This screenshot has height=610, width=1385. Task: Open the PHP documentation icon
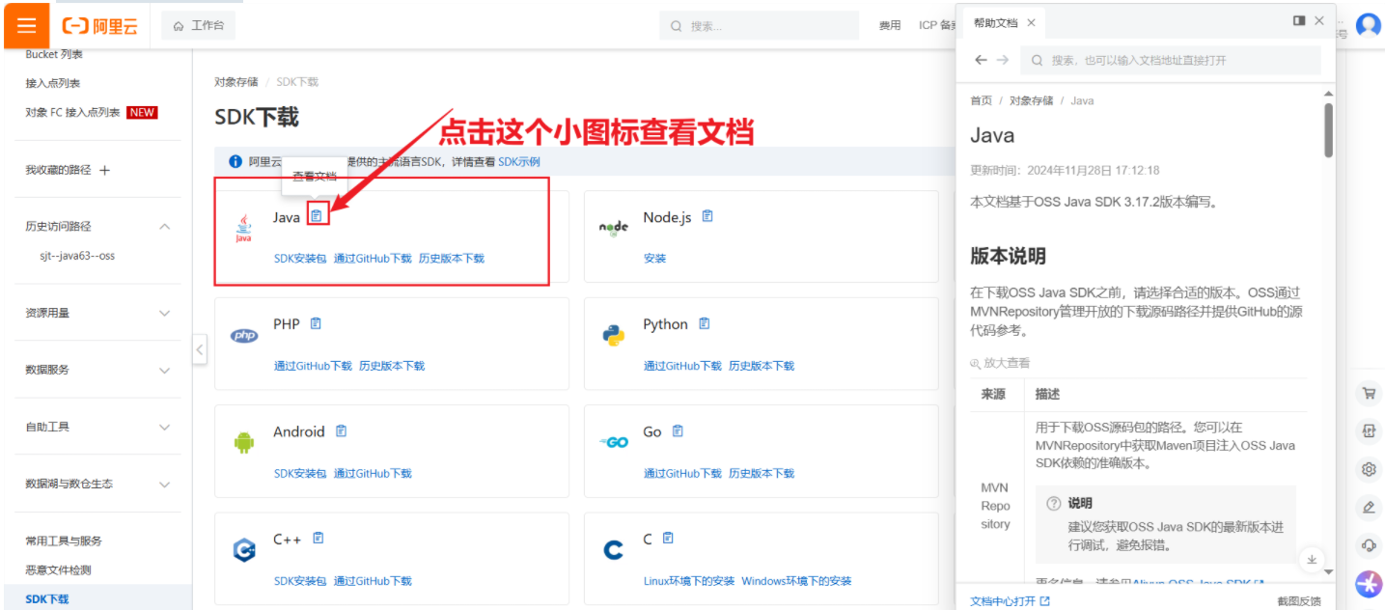pyautogui.click(x=316, y=323)
